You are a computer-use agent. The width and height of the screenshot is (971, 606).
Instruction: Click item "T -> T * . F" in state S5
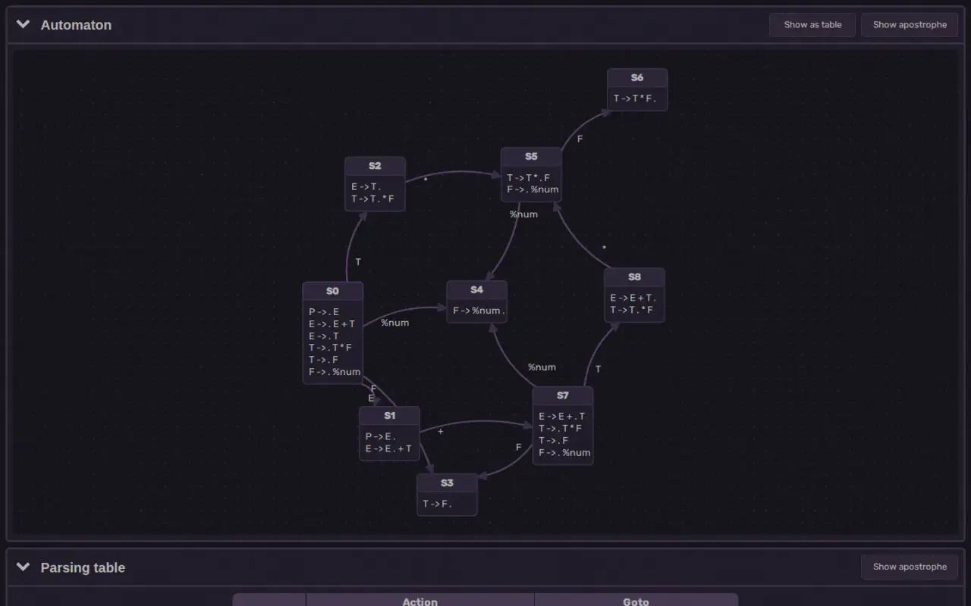(529, 178)
